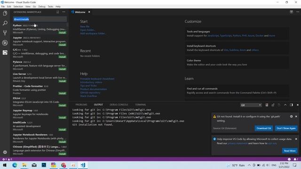Open Jupyter Keymap extension entry
The image size is (301, 169).
[40, 114]
